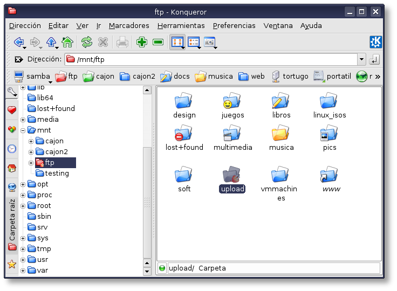Open the Herramientas menu
Screen dimensions: 397x291
[x=181, y=25]
